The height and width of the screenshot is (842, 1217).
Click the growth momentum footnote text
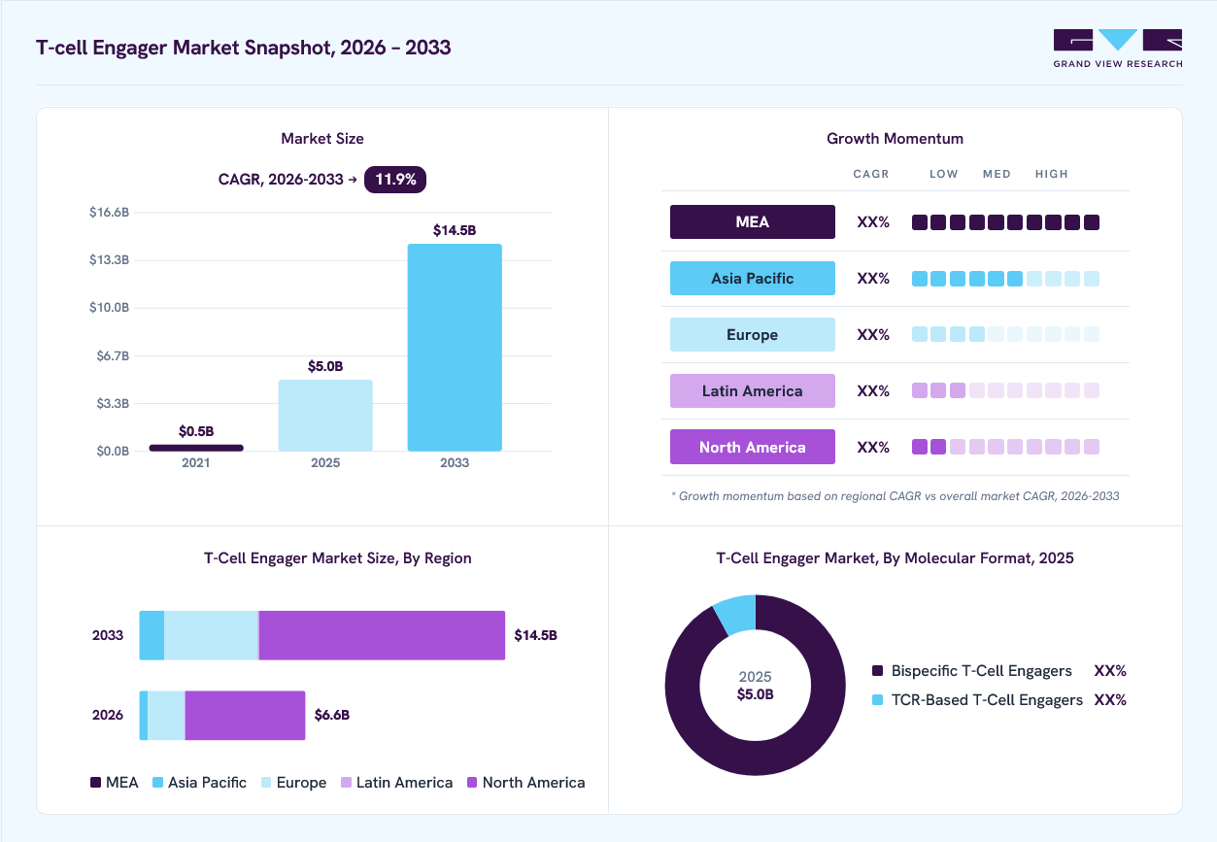point(895,496)
